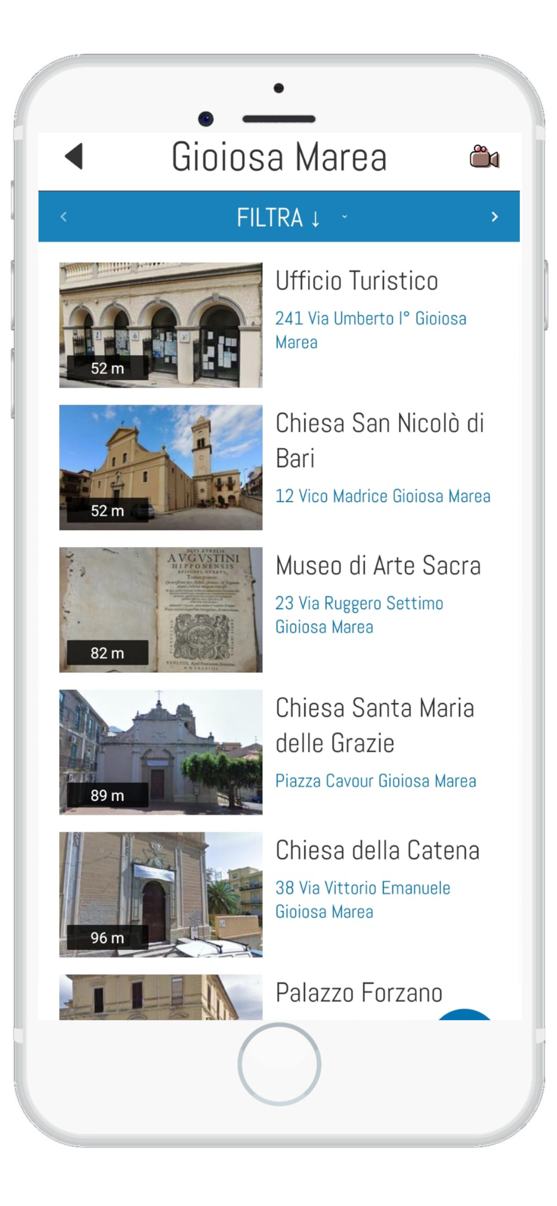The width and height of the screenshot is (557, 1206).
Task: Click the Gioiosa Marea page title
Action: pyautogui.click(x=278, y=157)
